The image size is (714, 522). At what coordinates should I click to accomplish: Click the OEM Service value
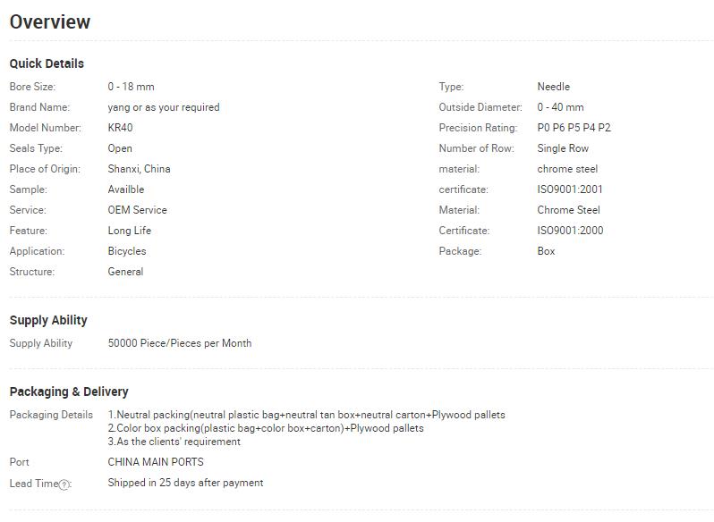138,210
